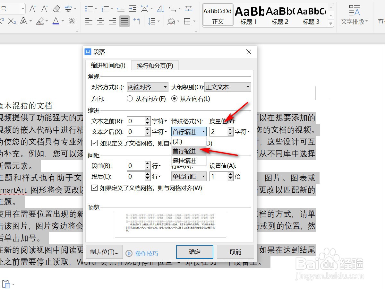
Task: Click the 设置值(A) input field
Action: pos(218,176)
